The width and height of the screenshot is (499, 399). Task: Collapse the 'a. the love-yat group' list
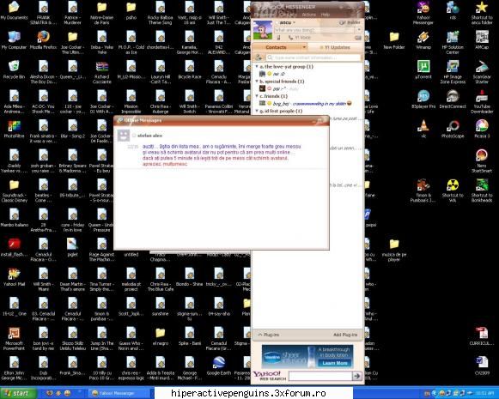(x=257, y=66)
